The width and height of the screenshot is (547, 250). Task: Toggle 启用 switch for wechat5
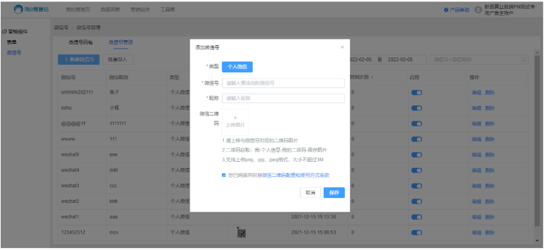416,154
